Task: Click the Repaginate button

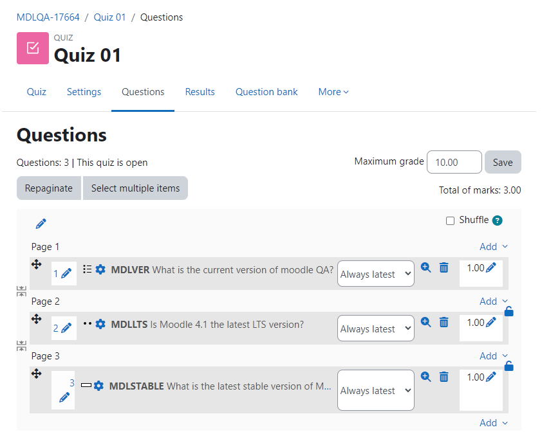Action: point(49,188)
